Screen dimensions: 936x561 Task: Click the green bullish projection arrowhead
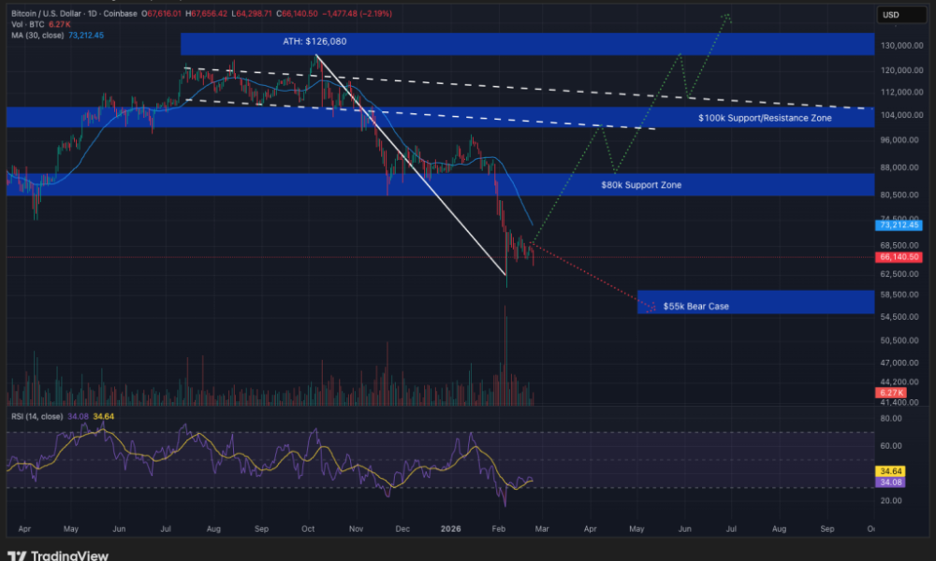(726, 17)
